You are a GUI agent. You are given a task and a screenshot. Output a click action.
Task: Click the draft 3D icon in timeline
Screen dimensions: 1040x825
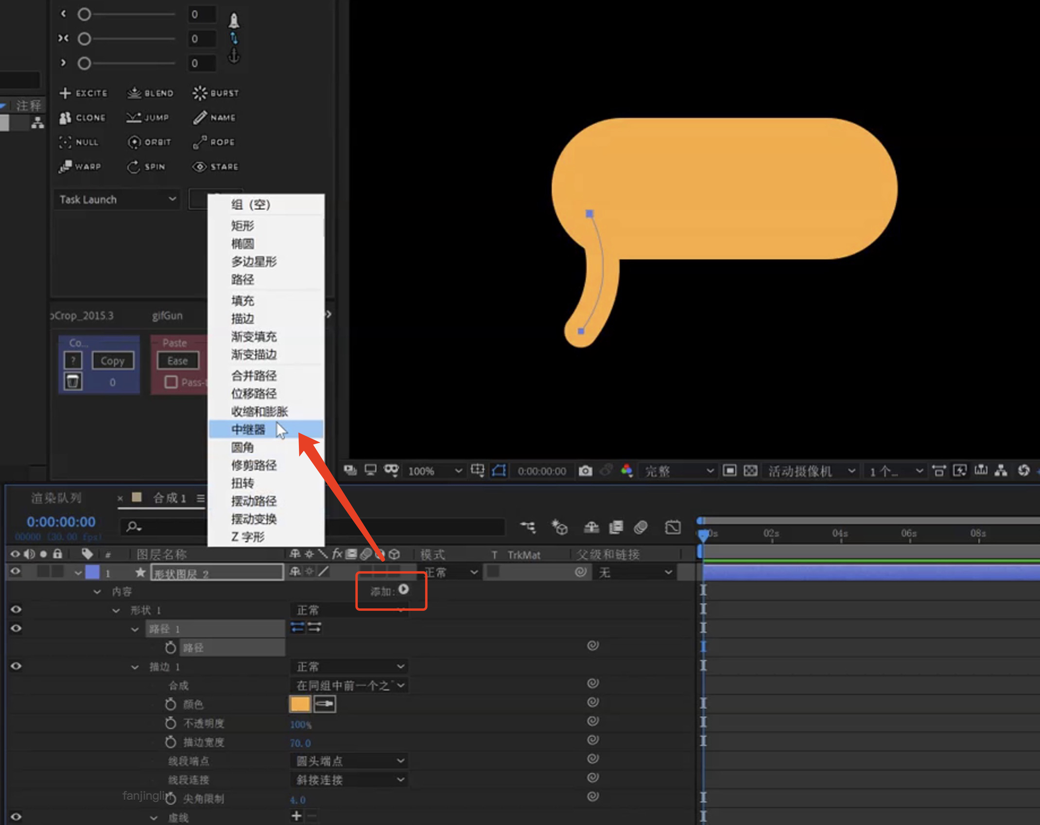point(559,527)
